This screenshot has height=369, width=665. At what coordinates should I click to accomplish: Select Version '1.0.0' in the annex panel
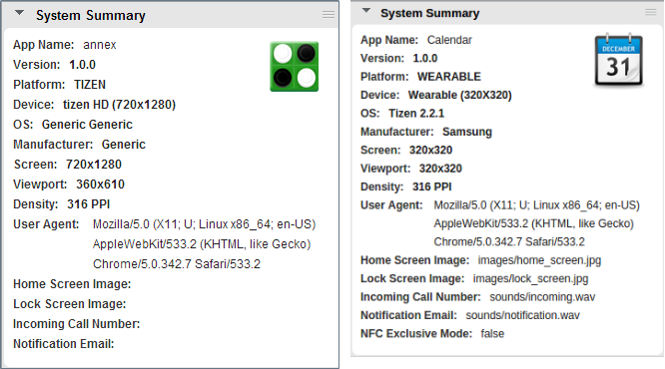point(82,65)
